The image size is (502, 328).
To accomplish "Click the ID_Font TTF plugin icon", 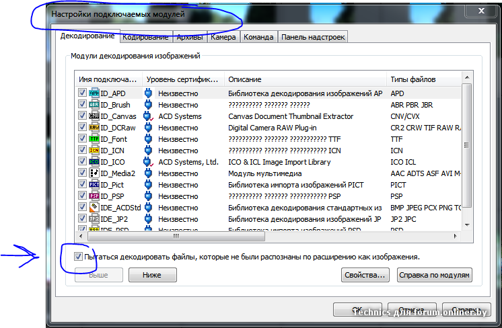I will pyautogui.click(x=94, y=138).
